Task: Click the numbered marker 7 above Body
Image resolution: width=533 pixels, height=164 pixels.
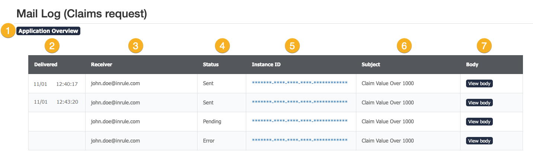Action: pyautogui.click(x=484, y=46)
